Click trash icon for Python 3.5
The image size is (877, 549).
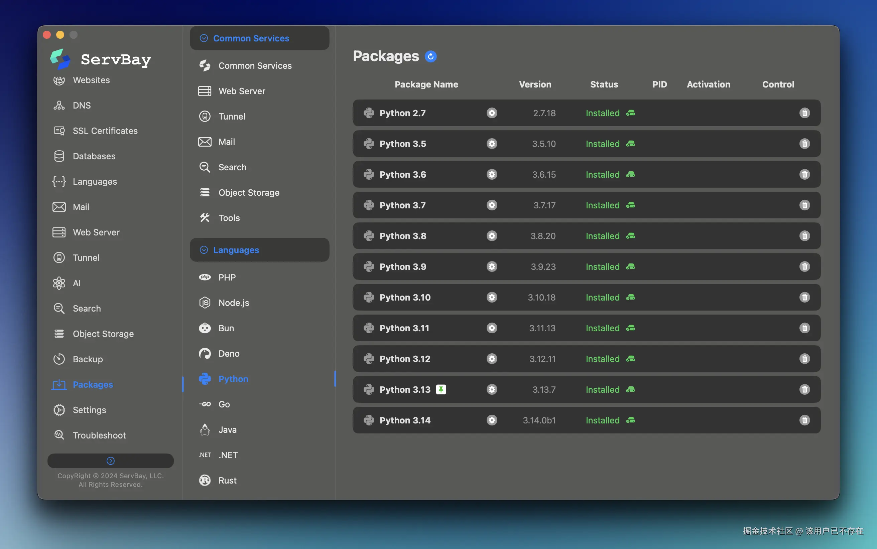[804, 144]
